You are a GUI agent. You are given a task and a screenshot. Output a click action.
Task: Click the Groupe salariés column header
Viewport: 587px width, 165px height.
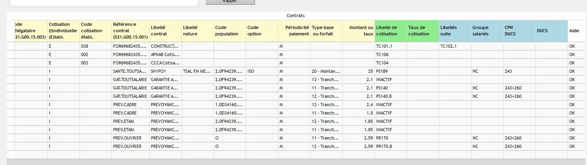[487, 31]
